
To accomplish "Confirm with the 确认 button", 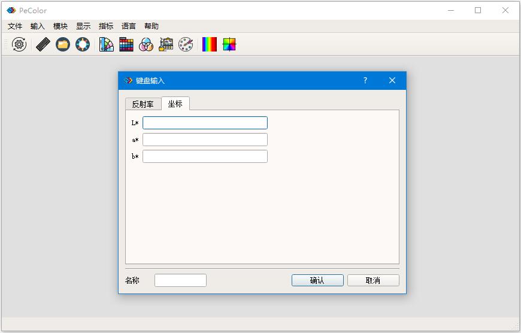I will click(x=317, y=280).
